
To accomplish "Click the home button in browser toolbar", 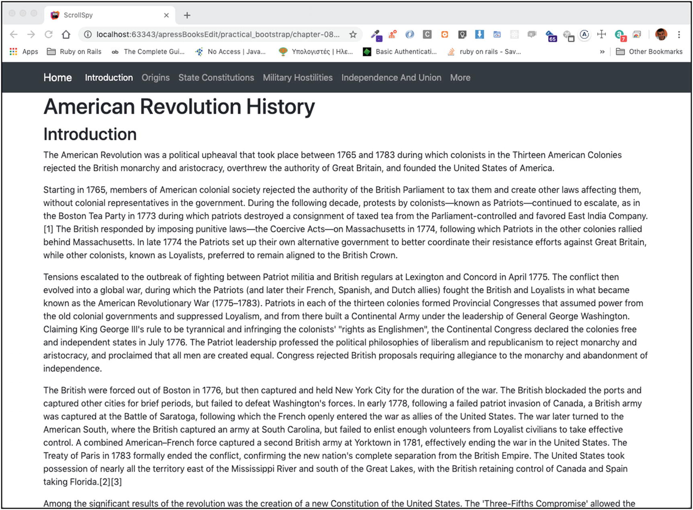I will tap(66, 35).
